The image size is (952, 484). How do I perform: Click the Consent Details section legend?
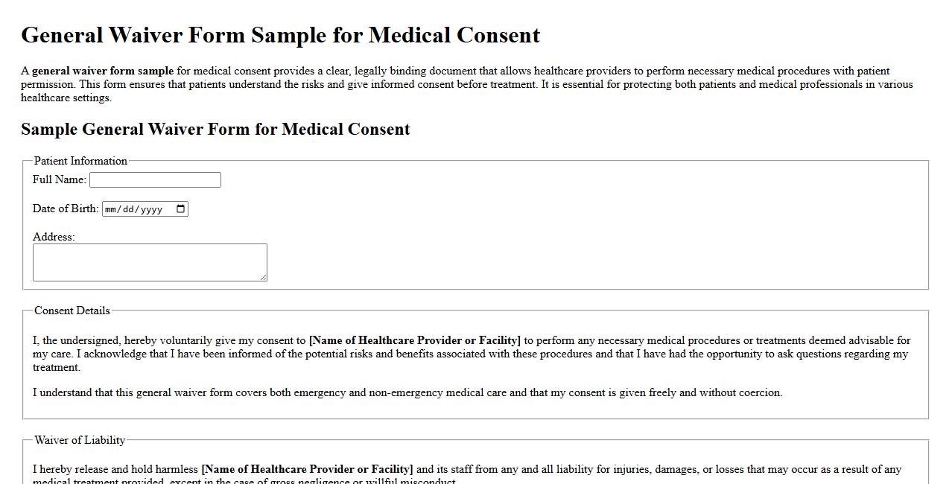pyautogui.click(x=72, y=311)
